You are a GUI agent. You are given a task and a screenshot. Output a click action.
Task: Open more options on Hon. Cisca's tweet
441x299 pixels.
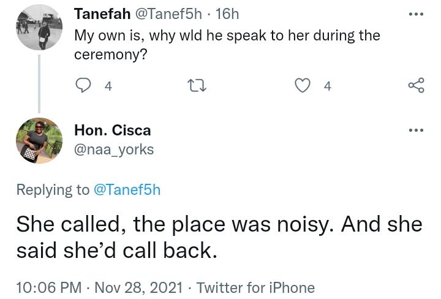416,130
